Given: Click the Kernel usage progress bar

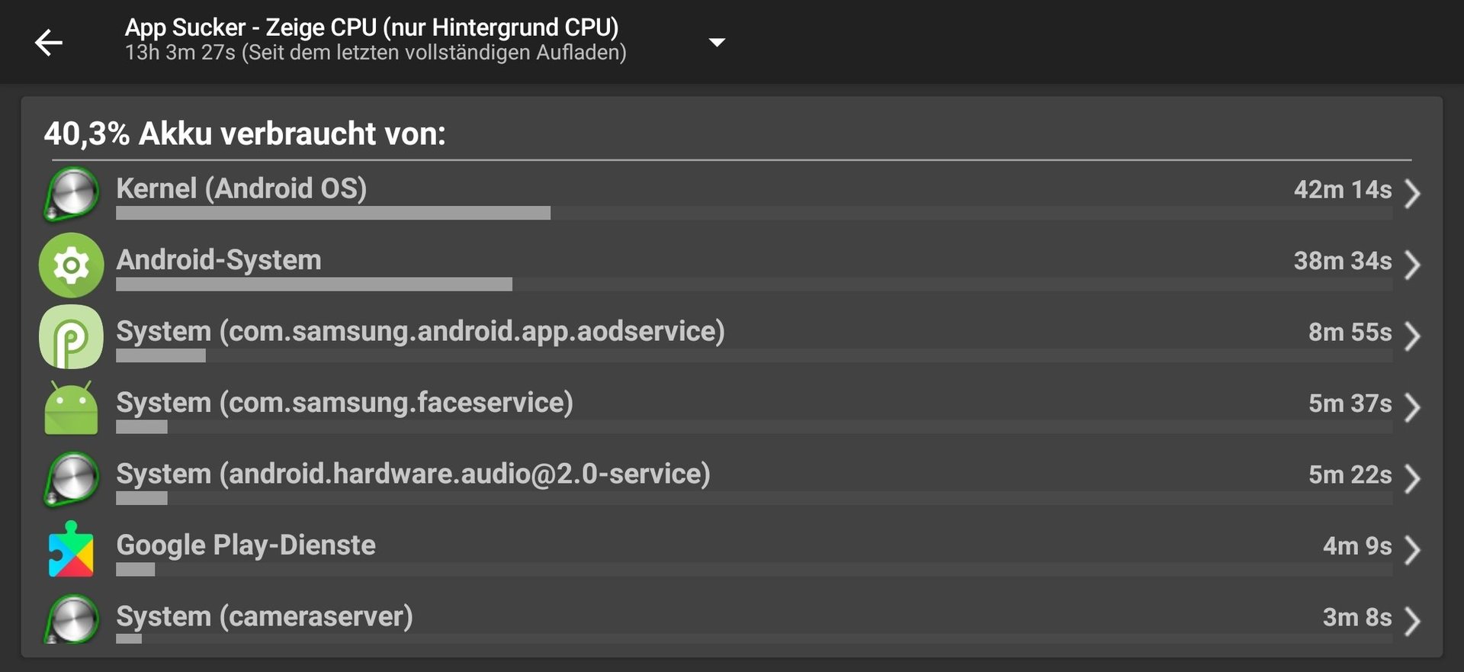Looking at the screenshot, I should tap(754, 213).
